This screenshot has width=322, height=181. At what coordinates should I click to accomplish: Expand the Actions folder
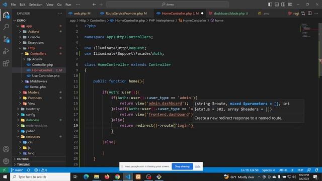[20, 32]
